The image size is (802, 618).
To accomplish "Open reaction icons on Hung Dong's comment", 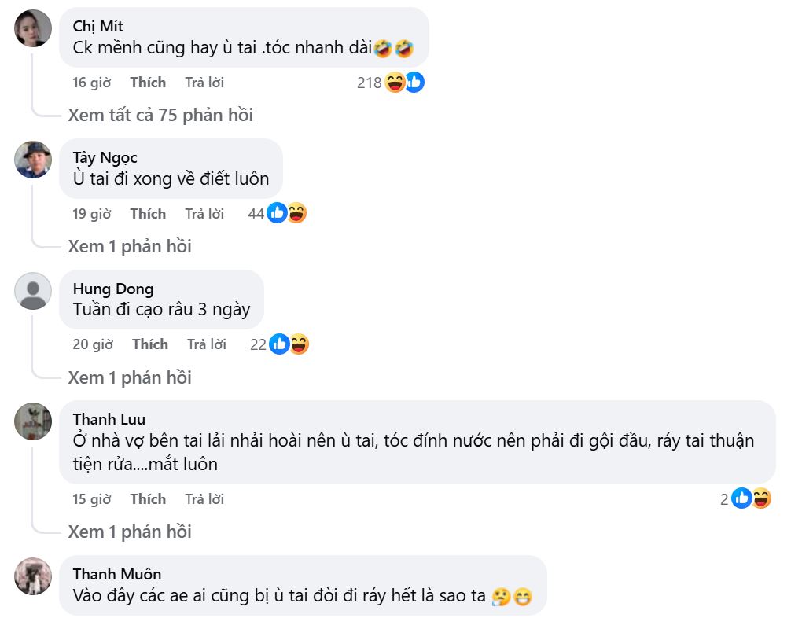I will click(x=288, y=344).
